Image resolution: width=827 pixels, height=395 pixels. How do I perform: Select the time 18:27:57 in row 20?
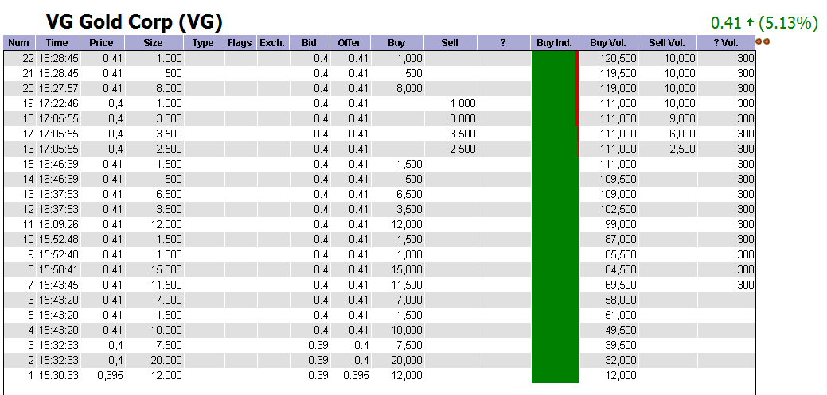coord(57,88)
